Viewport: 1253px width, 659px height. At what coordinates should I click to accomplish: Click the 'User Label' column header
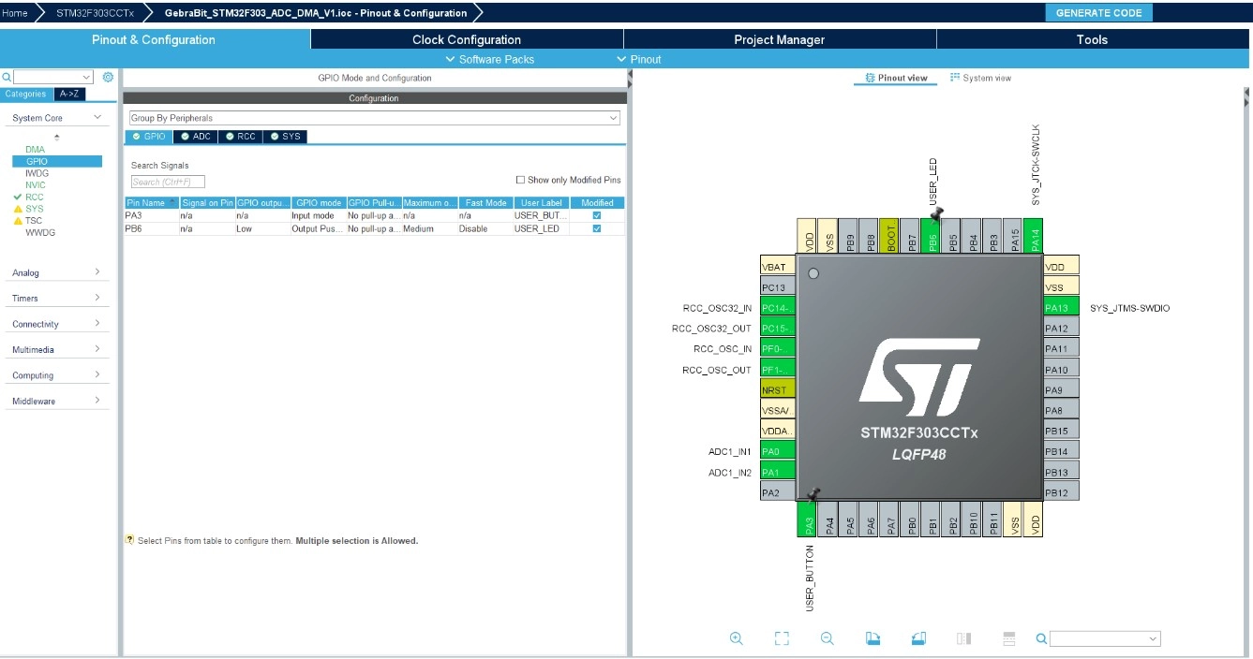point(541,202)
